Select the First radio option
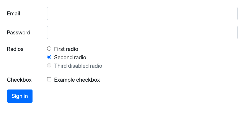This screenshot has width=245, height=113. (x=49, y=49)
